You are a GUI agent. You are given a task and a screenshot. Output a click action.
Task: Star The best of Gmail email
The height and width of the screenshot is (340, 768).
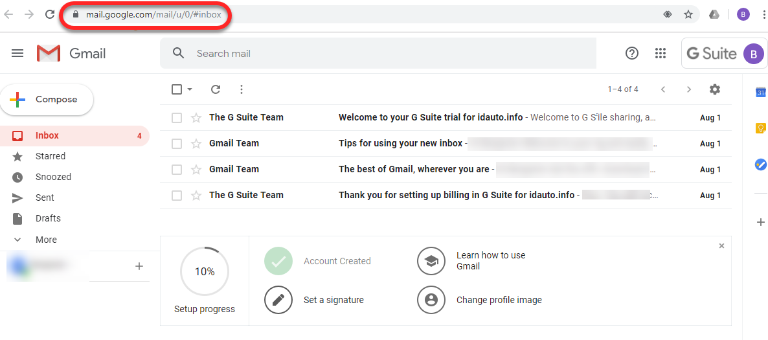(196, 170)
